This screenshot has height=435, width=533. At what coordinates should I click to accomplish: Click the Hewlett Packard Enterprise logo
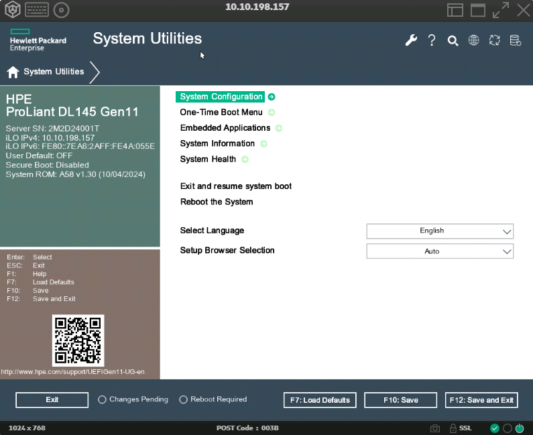pyautogui.click(x=38, y=40)
